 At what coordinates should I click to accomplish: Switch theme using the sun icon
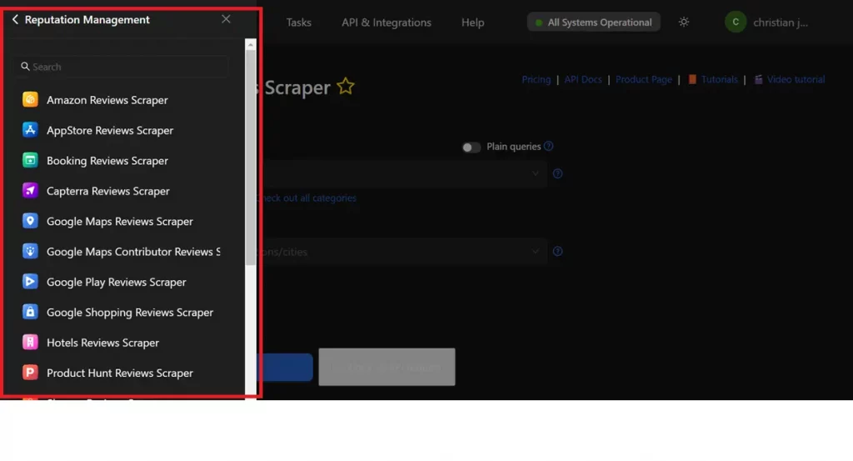pos(684,23)
